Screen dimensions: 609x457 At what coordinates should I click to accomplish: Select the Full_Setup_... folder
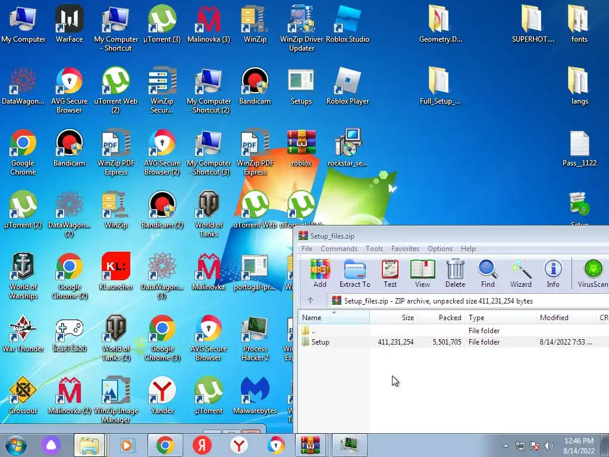[x=440, y=86]
